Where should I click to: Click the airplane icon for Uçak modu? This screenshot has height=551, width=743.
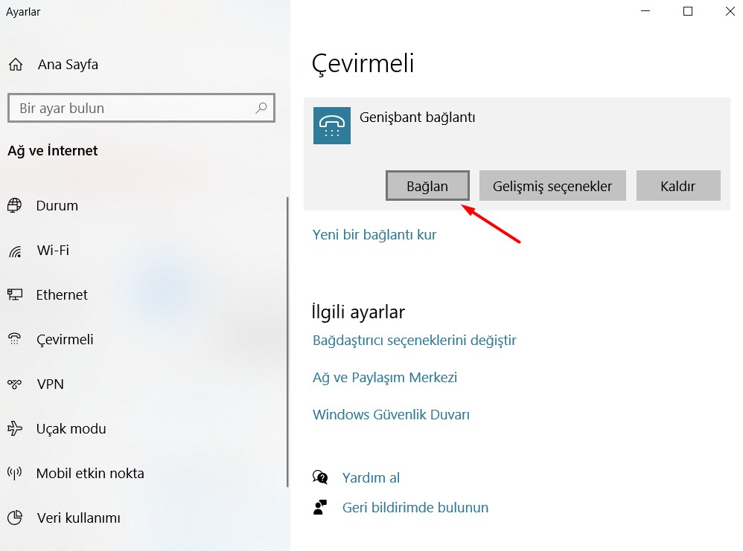pos(15,429)
